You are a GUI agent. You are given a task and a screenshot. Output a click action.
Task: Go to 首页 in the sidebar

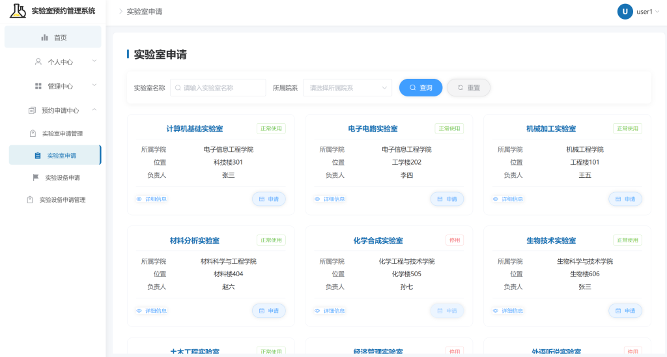coord(53,37)
